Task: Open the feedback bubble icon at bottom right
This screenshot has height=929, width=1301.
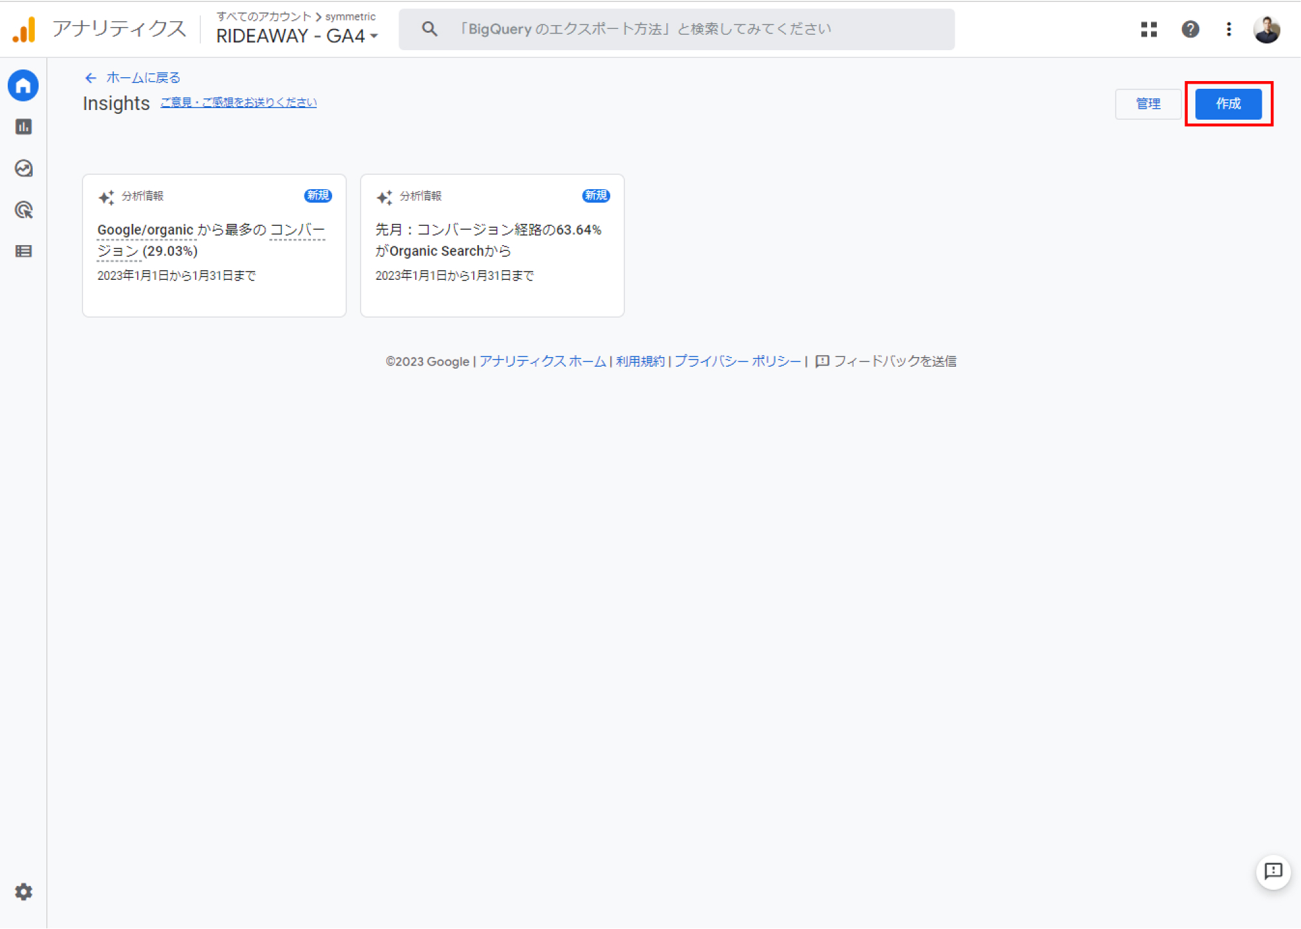Action: coord(1273,871)
